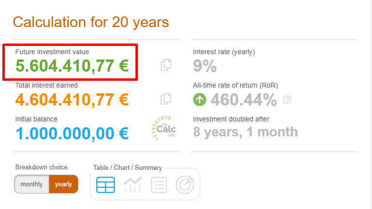
Task: Select the goal target icon
Action: pyautogui.click(x=185, y=185)
